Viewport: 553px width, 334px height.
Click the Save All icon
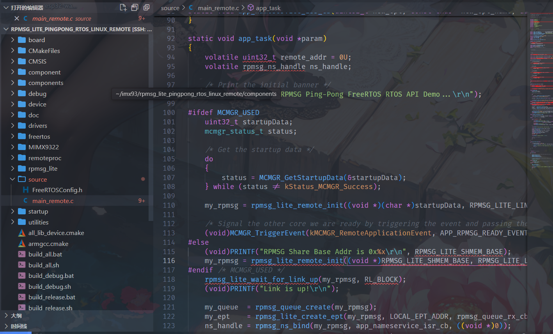135,7
